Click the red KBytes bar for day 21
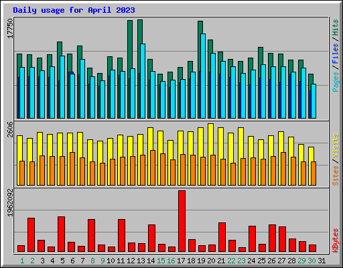 222,237
